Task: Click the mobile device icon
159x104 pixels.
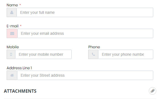Action: click(x=11, y=54)
